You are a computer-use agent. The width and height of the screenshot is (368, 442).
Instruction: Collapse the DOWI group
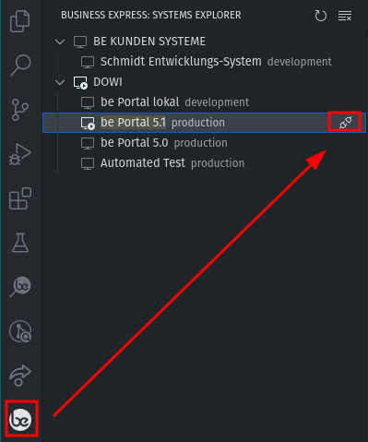point(60,82)
